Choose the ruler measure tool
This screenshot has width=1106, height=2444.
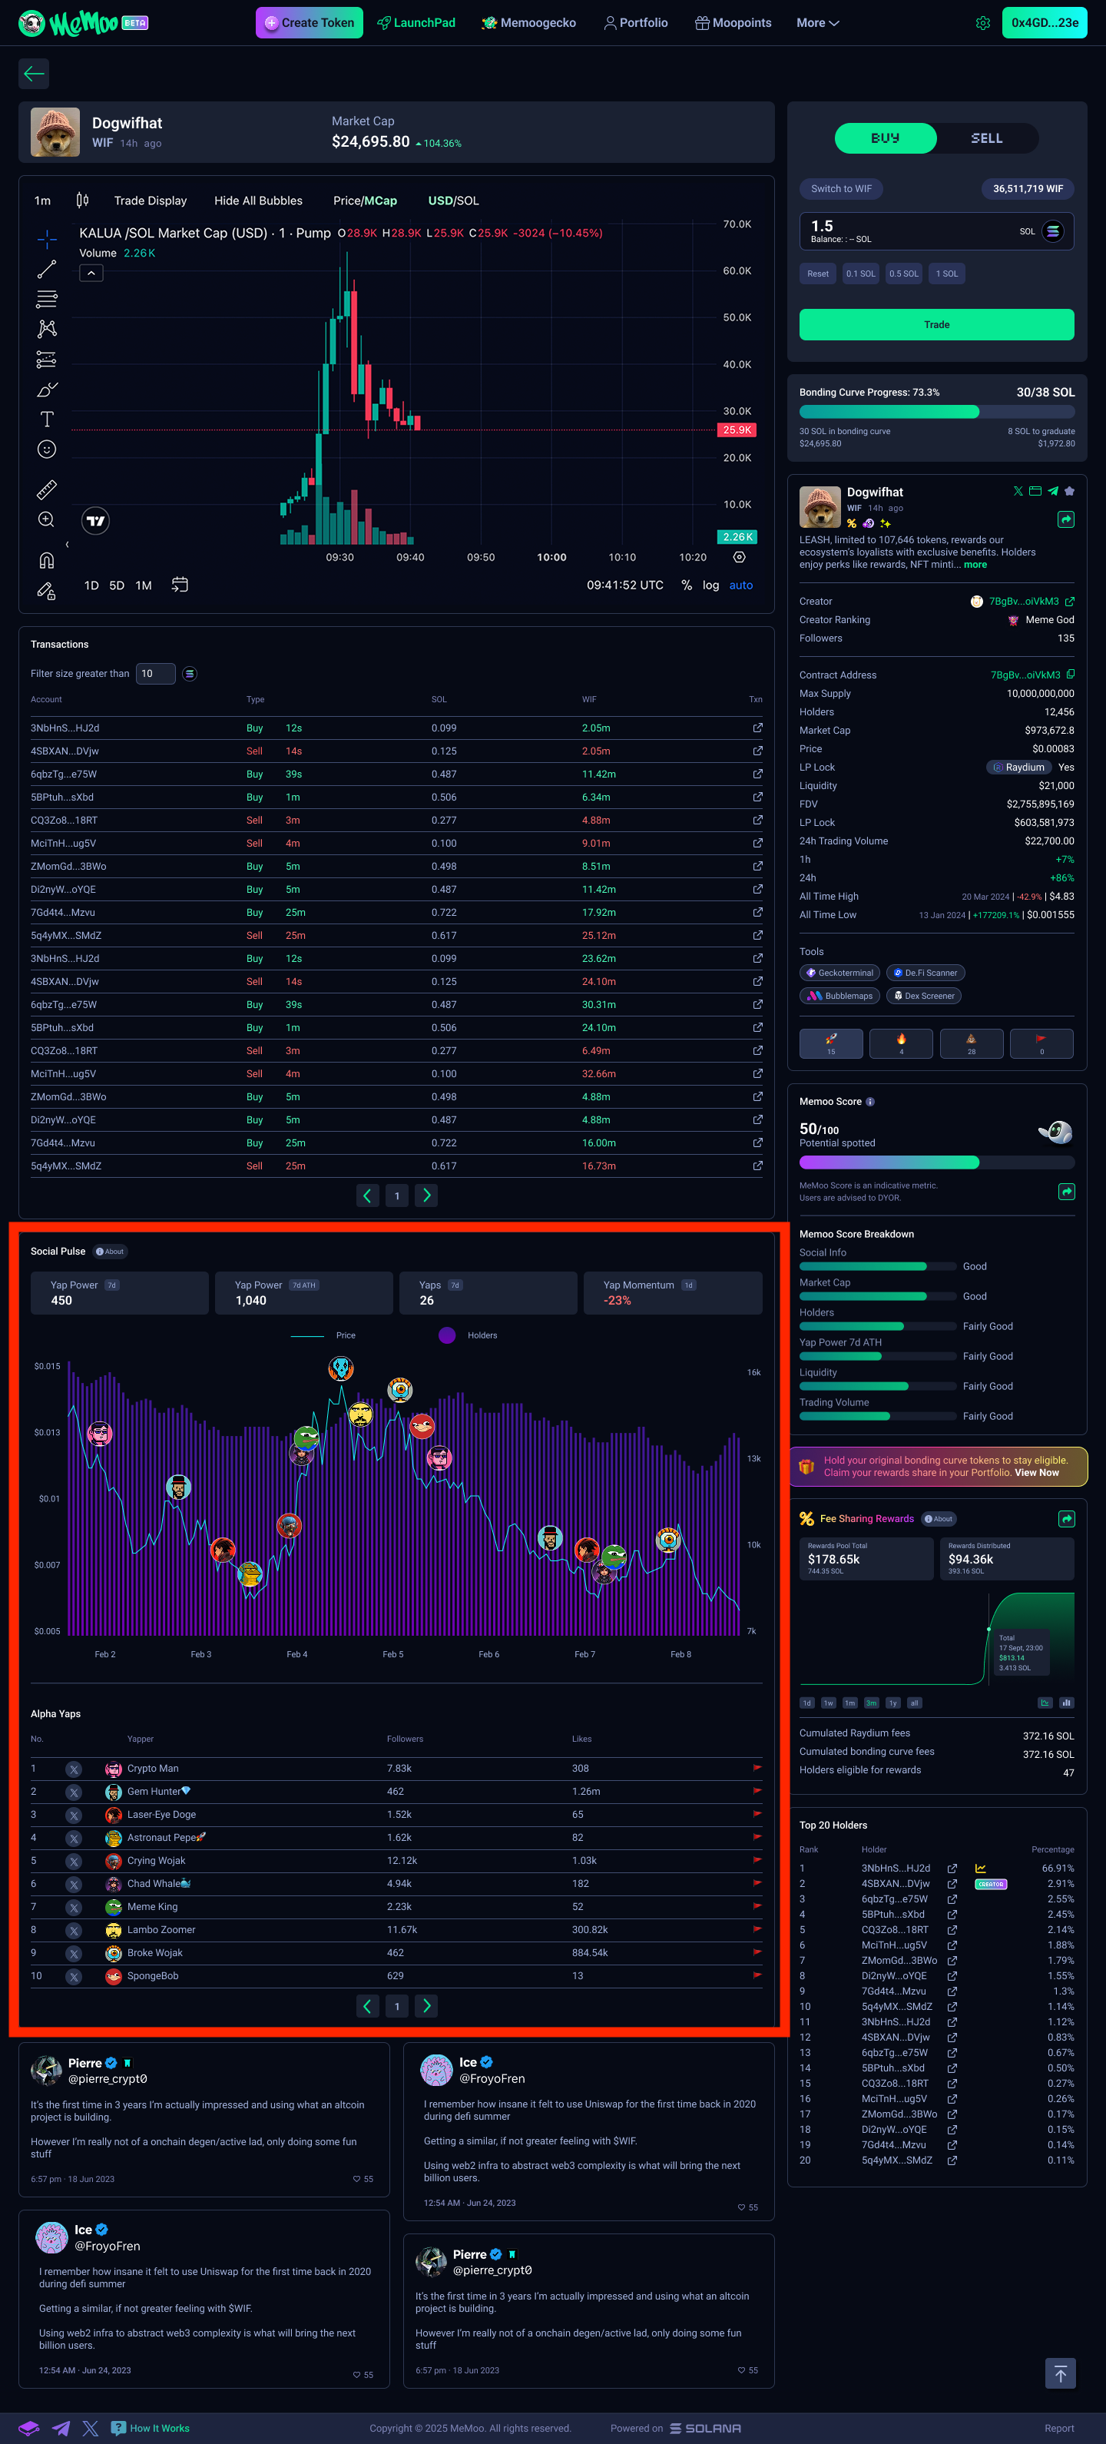click(47, 489)
